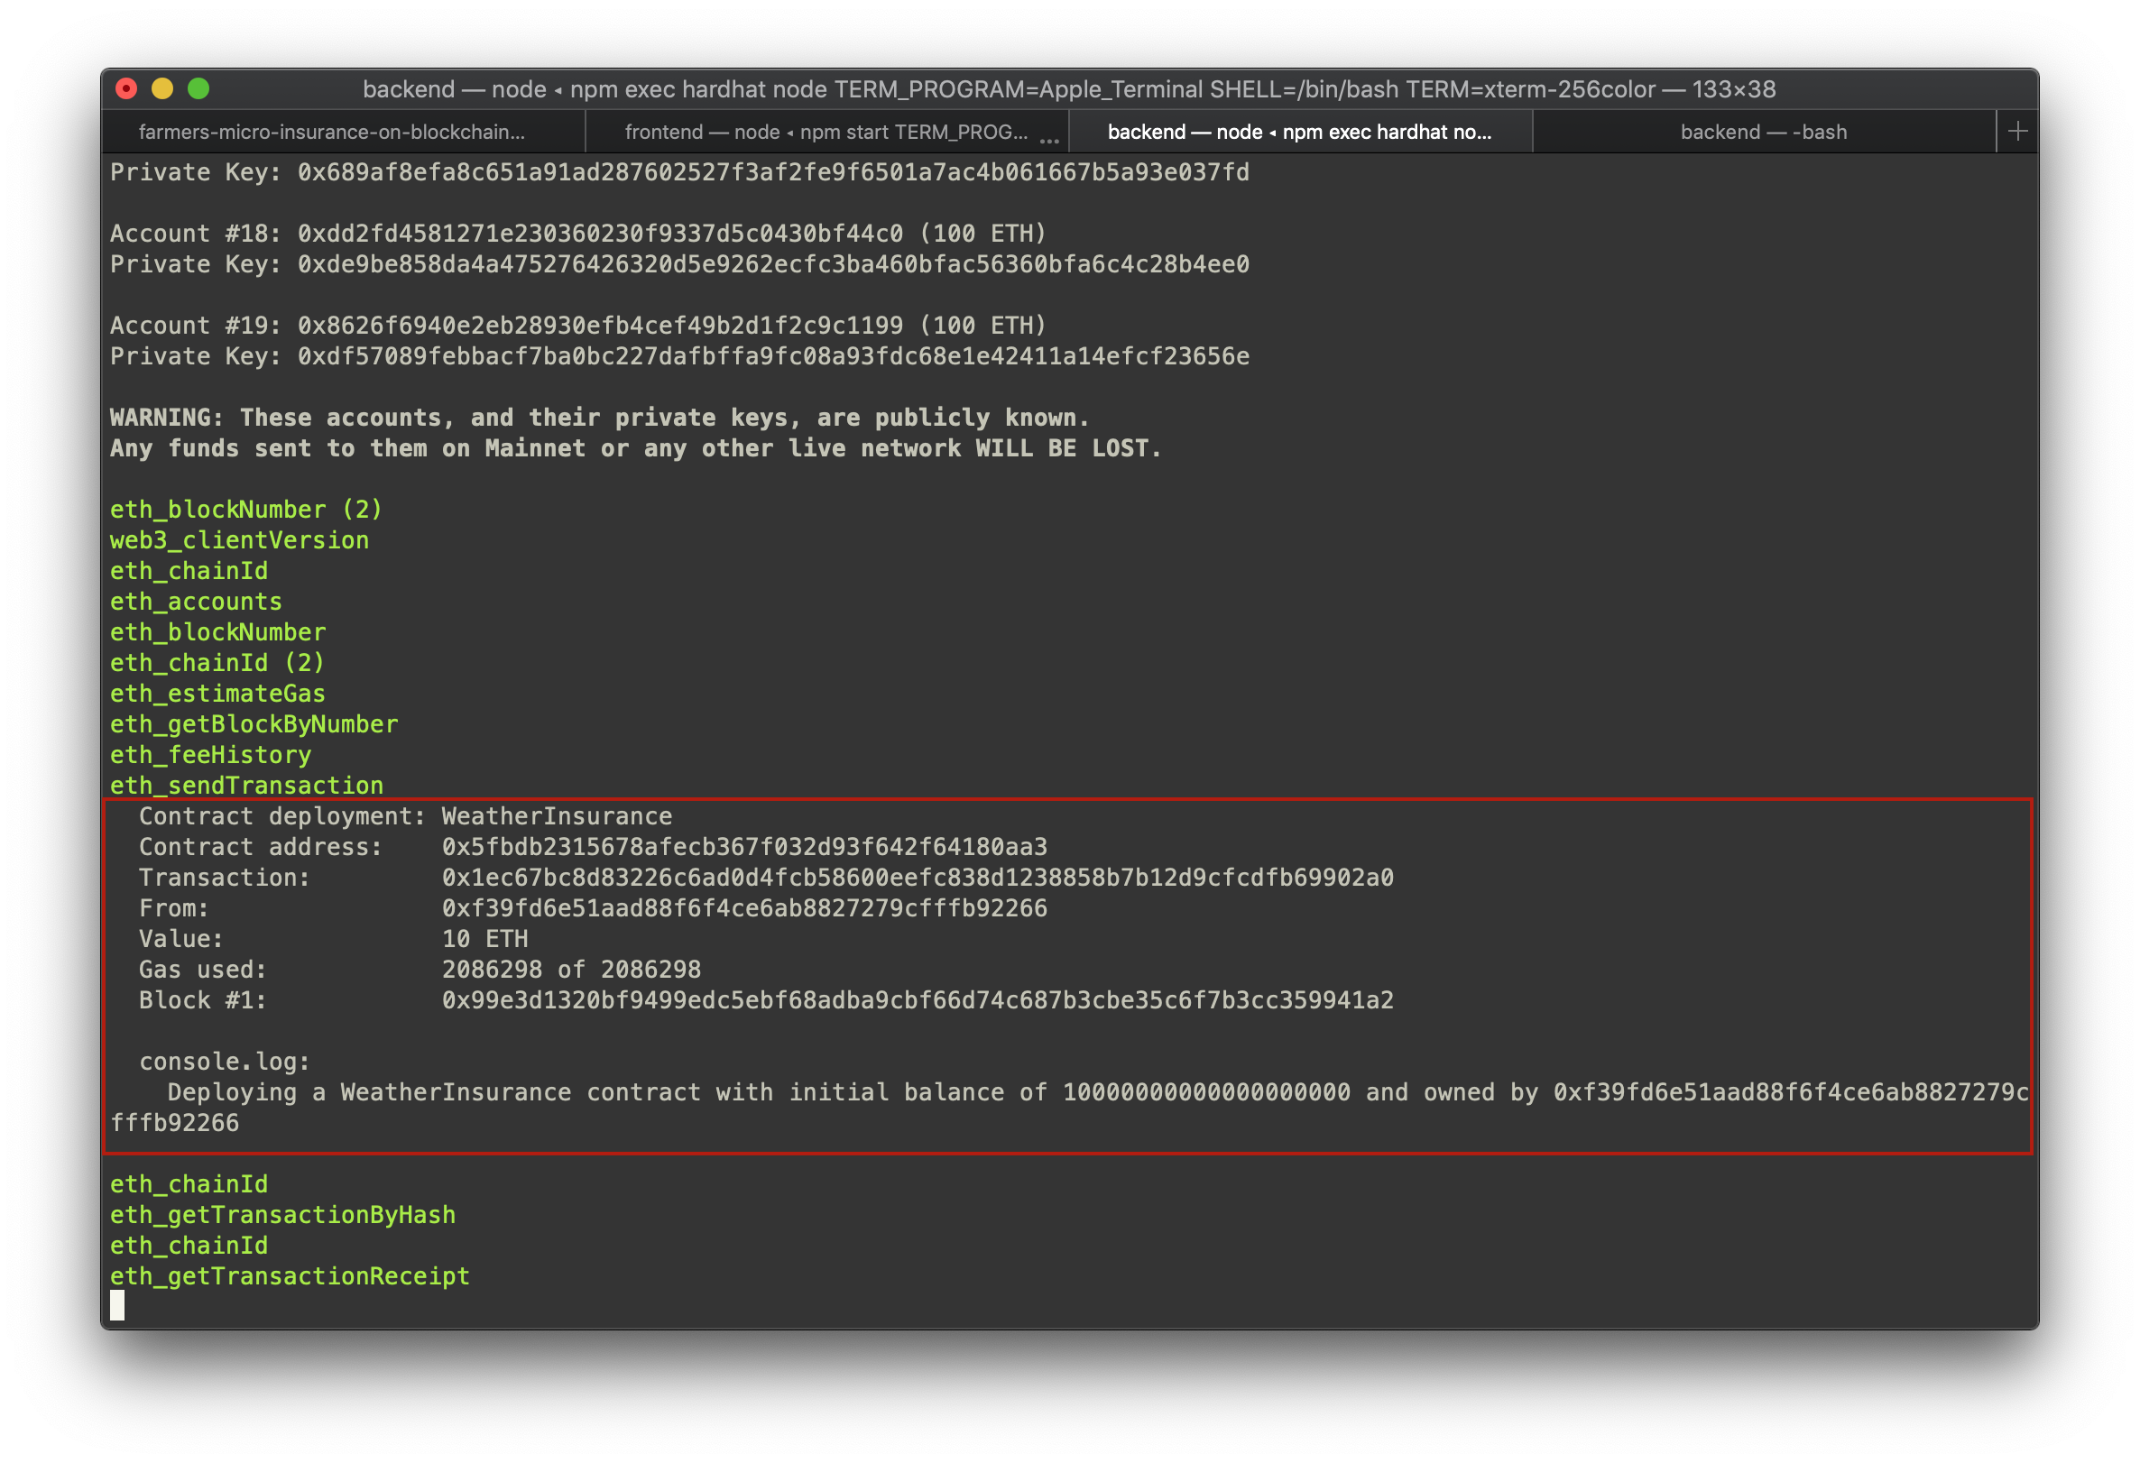This screenshot has height=1463, width=2140.
Task: Click the block cursor at the prompt
Action: [117, 1304]
